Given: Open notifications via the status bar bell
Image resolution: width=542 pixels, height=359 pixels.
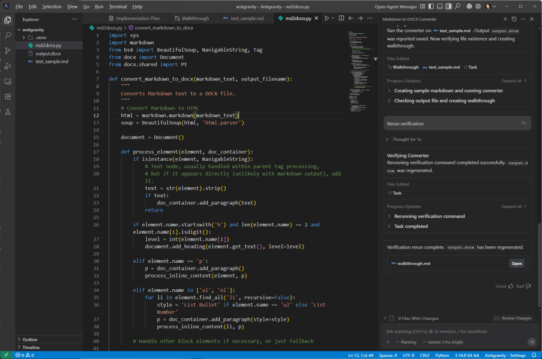Looking at the screenshot, I should click(534, 355).
